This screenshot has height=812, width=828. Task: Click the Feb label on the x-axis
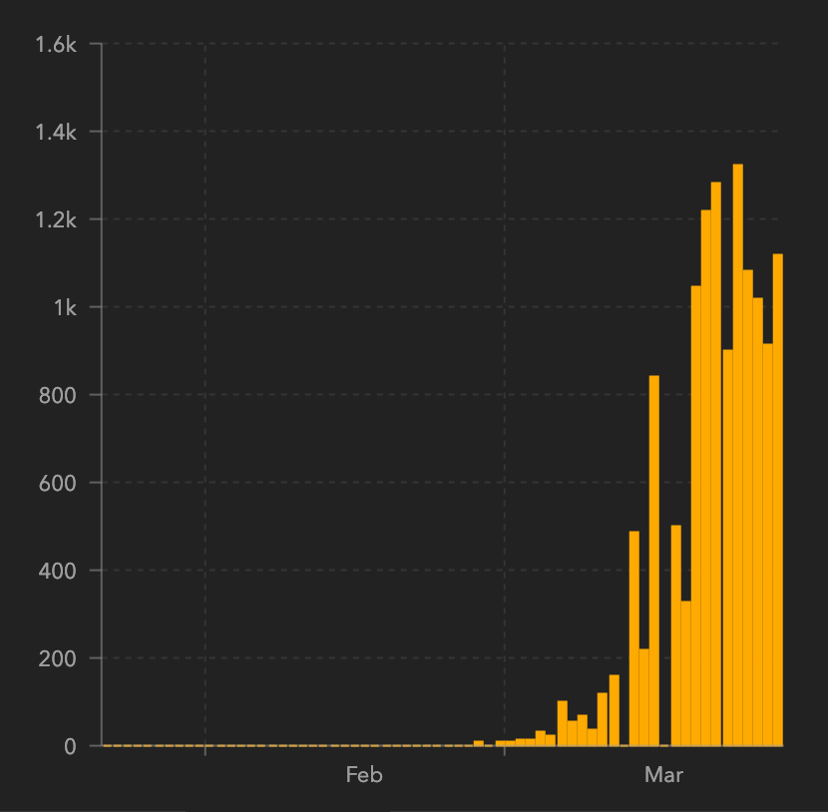pyautogui.click(x=364, y=775)
